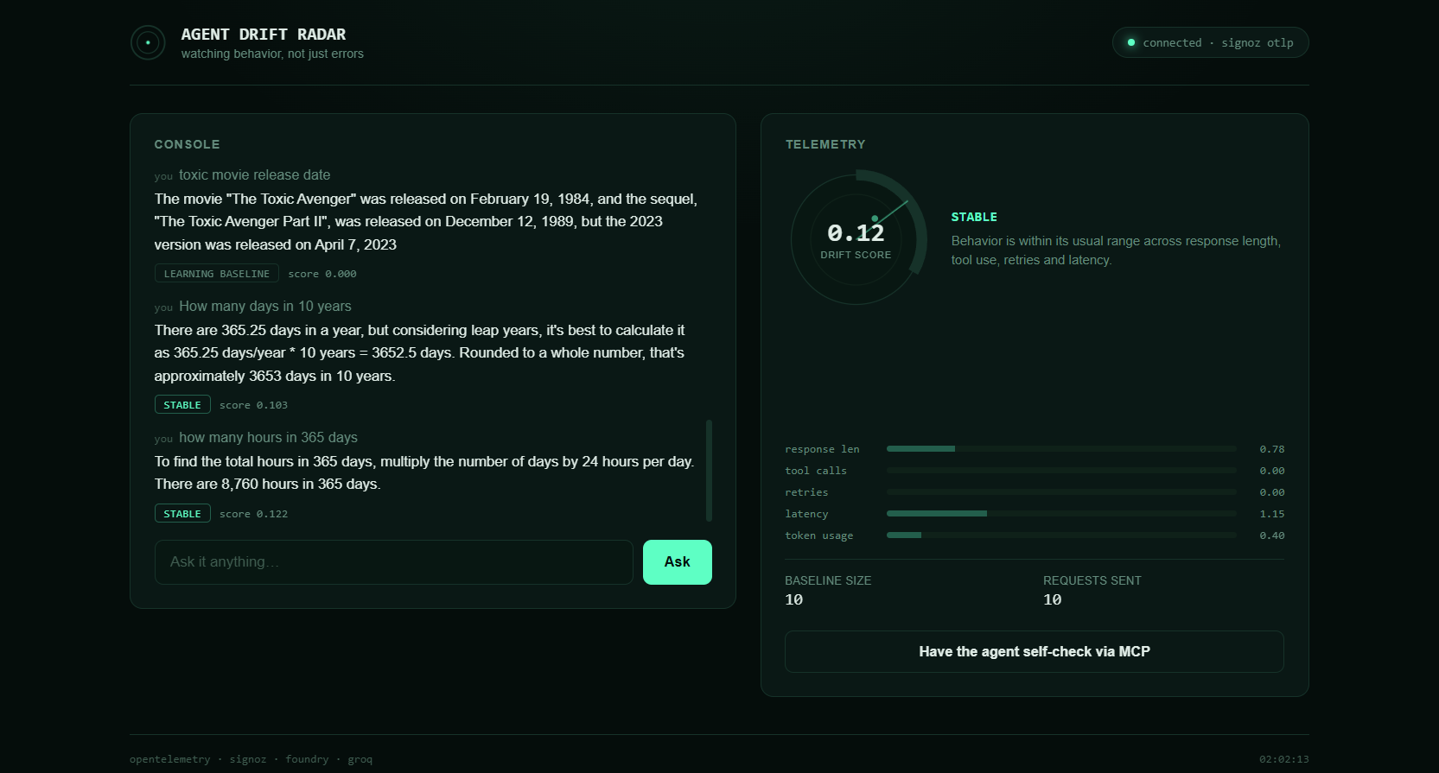
Task: Click the 0.12 drift score value
Action: pyautogui.click(x=856, y=233)
